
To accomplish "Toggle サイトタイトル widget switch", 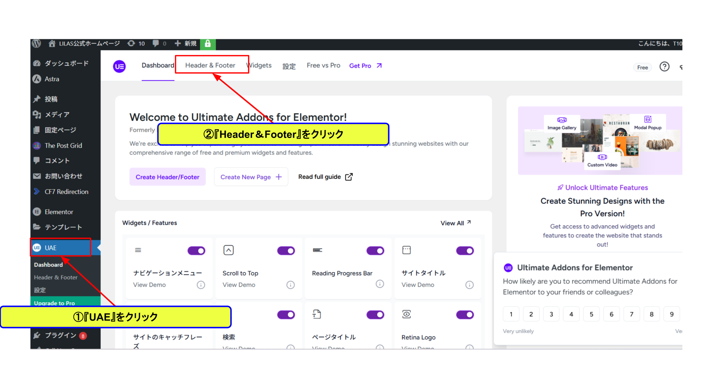I will point(465,251).
